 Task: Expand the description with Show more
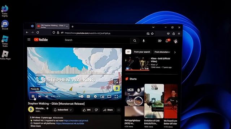[x=35, y=126]
